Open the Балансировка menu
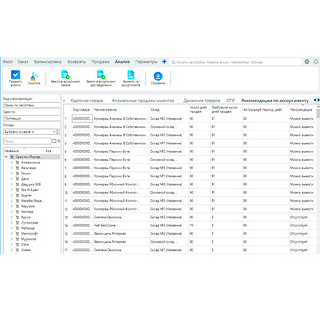 click(47, 62)
